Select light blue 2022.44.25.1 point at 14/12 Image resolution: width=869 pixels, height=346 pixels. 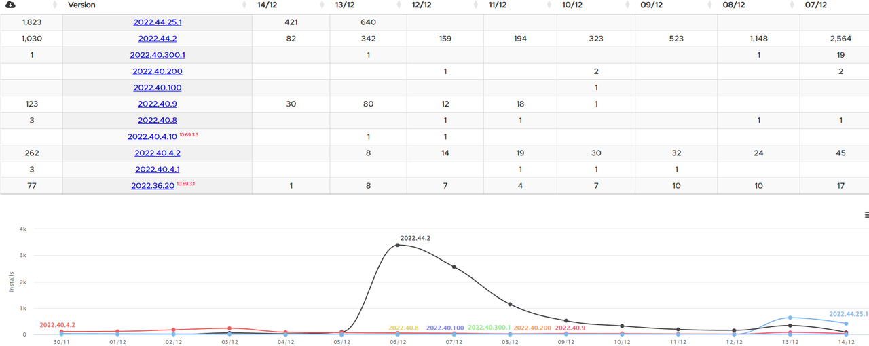(846, 324)
